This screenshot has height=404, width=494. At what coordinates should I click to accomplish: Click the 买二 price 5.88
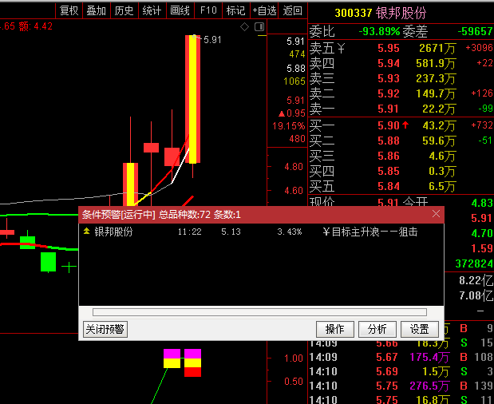pos(389,141)
